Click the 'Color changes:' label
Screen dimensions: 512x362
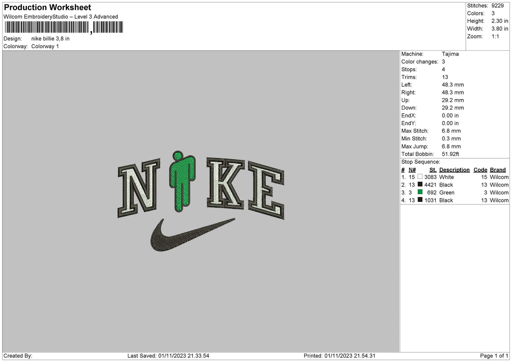click(420, 61)
